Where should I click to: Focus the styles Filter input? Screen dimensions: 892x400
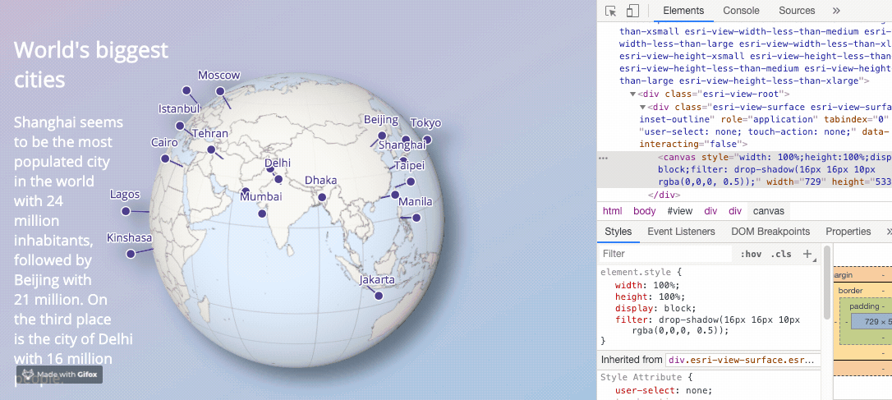click(x=665, y=254)
